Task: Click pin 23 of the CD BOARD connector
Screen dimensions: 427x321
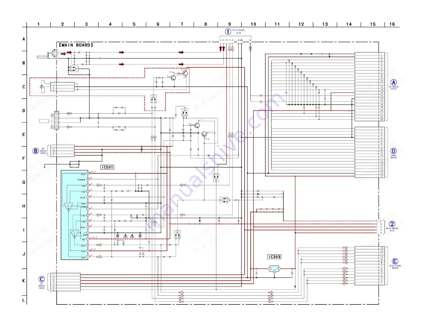Action: point(382,119)
